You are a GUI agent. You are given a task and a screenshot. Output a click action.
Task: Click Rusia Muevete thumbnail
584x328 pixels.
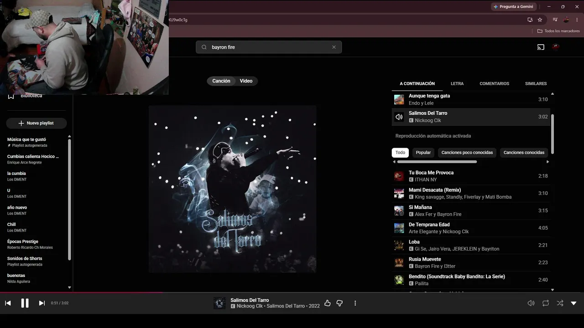[399, 262]
